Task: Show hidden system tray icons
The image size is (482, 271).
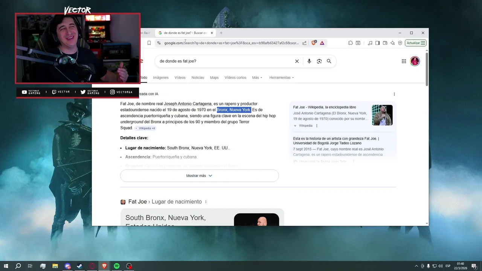Action: 416,266
